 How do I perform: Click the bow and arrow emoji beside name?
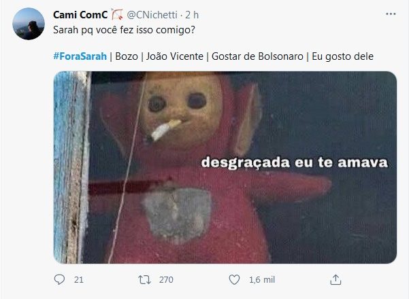point(117,14)
